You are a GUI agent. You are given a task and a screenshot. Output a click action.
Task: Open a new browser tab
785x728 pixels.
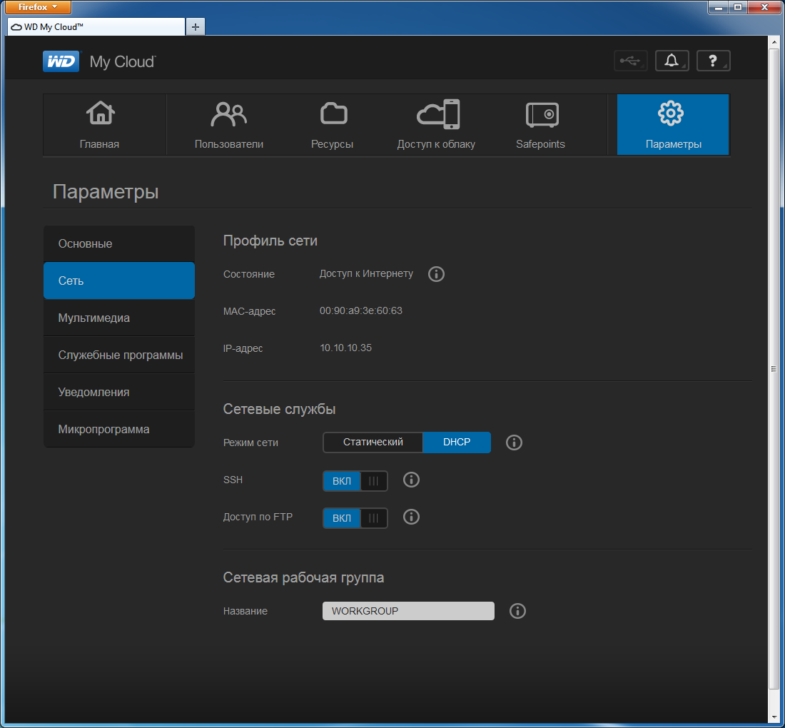[x=196, y=26]
